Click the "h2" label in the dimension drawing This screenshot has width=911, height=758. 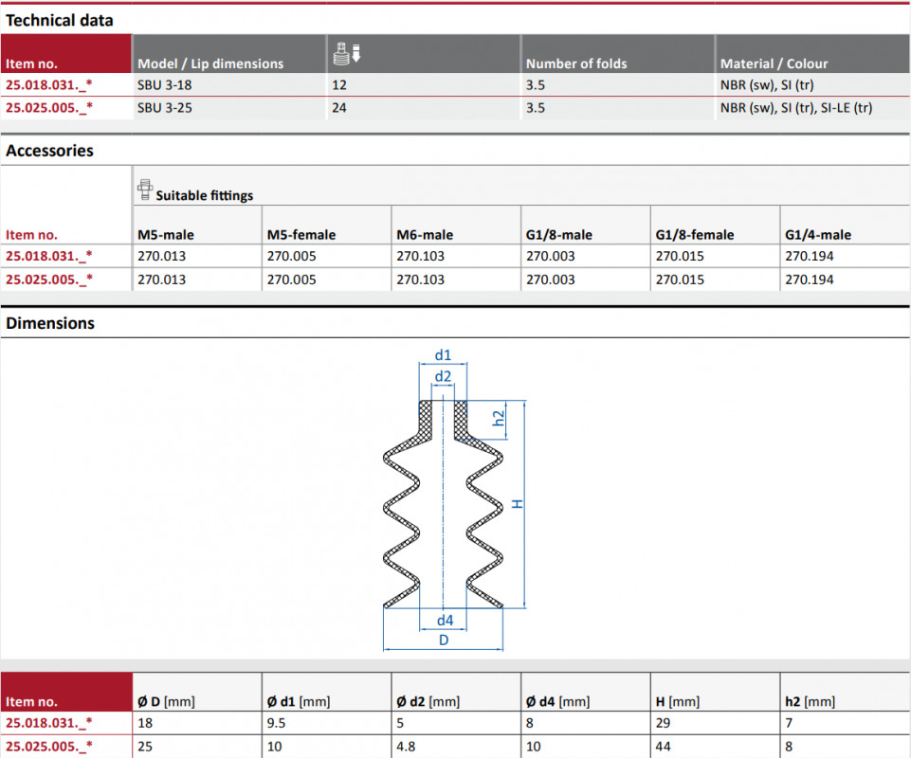pos(499,418)
